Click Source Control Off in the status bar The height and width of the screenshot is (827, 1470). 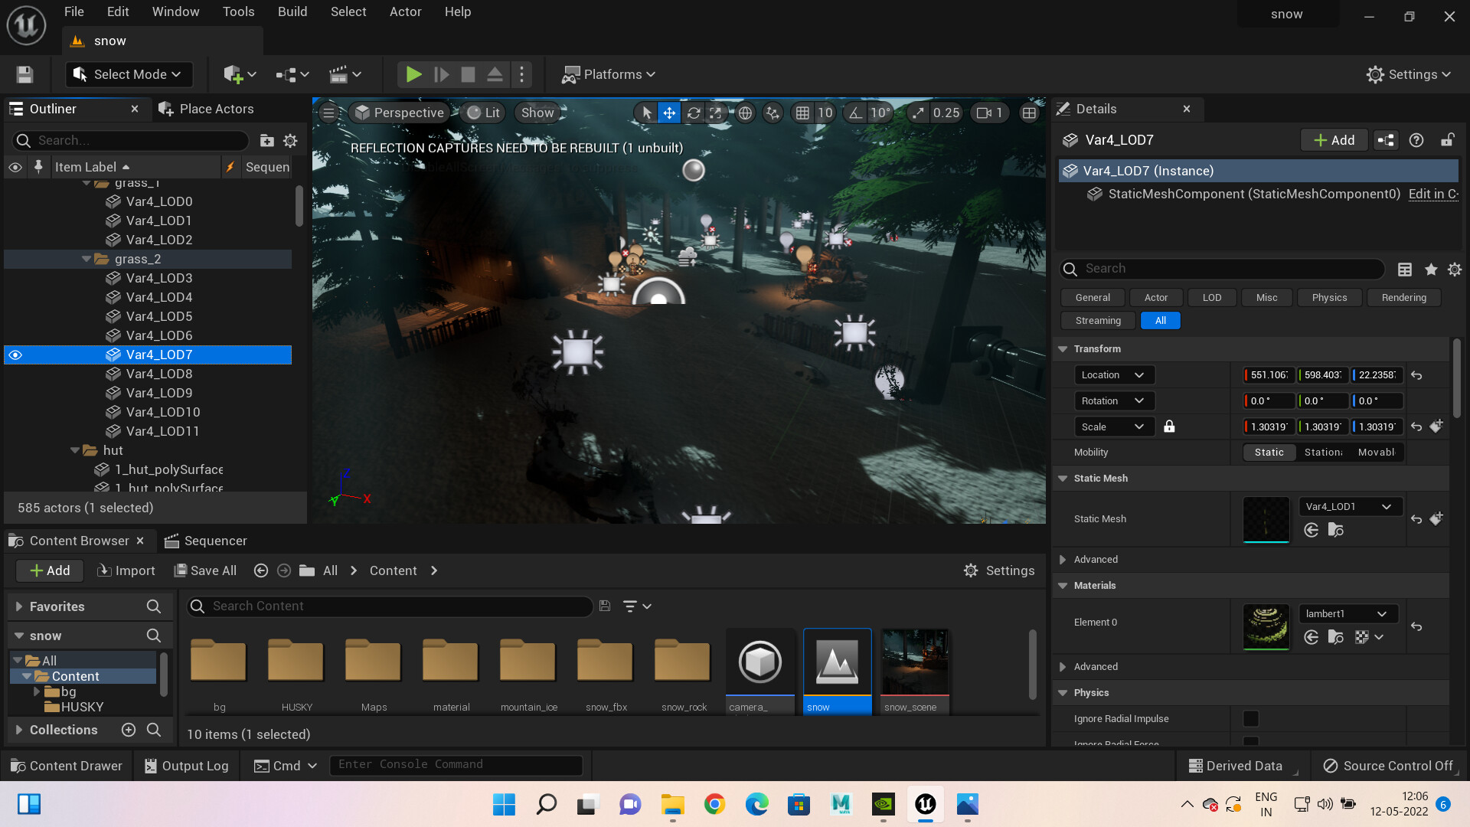pos(1390,765)
